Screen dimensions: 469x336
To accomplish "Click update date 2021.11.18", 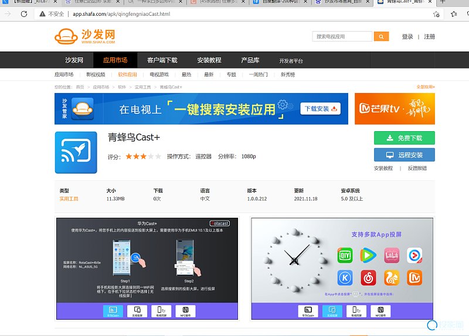I will click(305, 198).
